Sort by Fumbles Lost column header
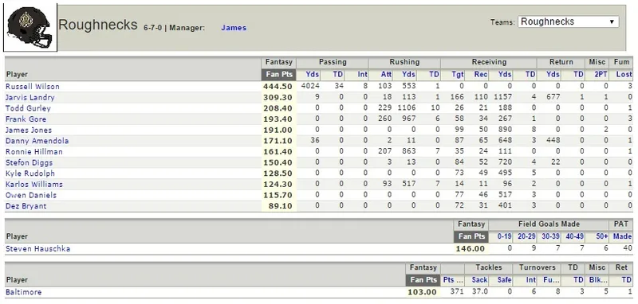 (624, 75)
